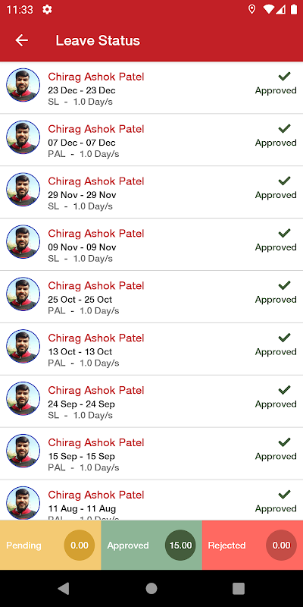
Task: Click the Pending 0.00 count circle
Action: [80, 545]
